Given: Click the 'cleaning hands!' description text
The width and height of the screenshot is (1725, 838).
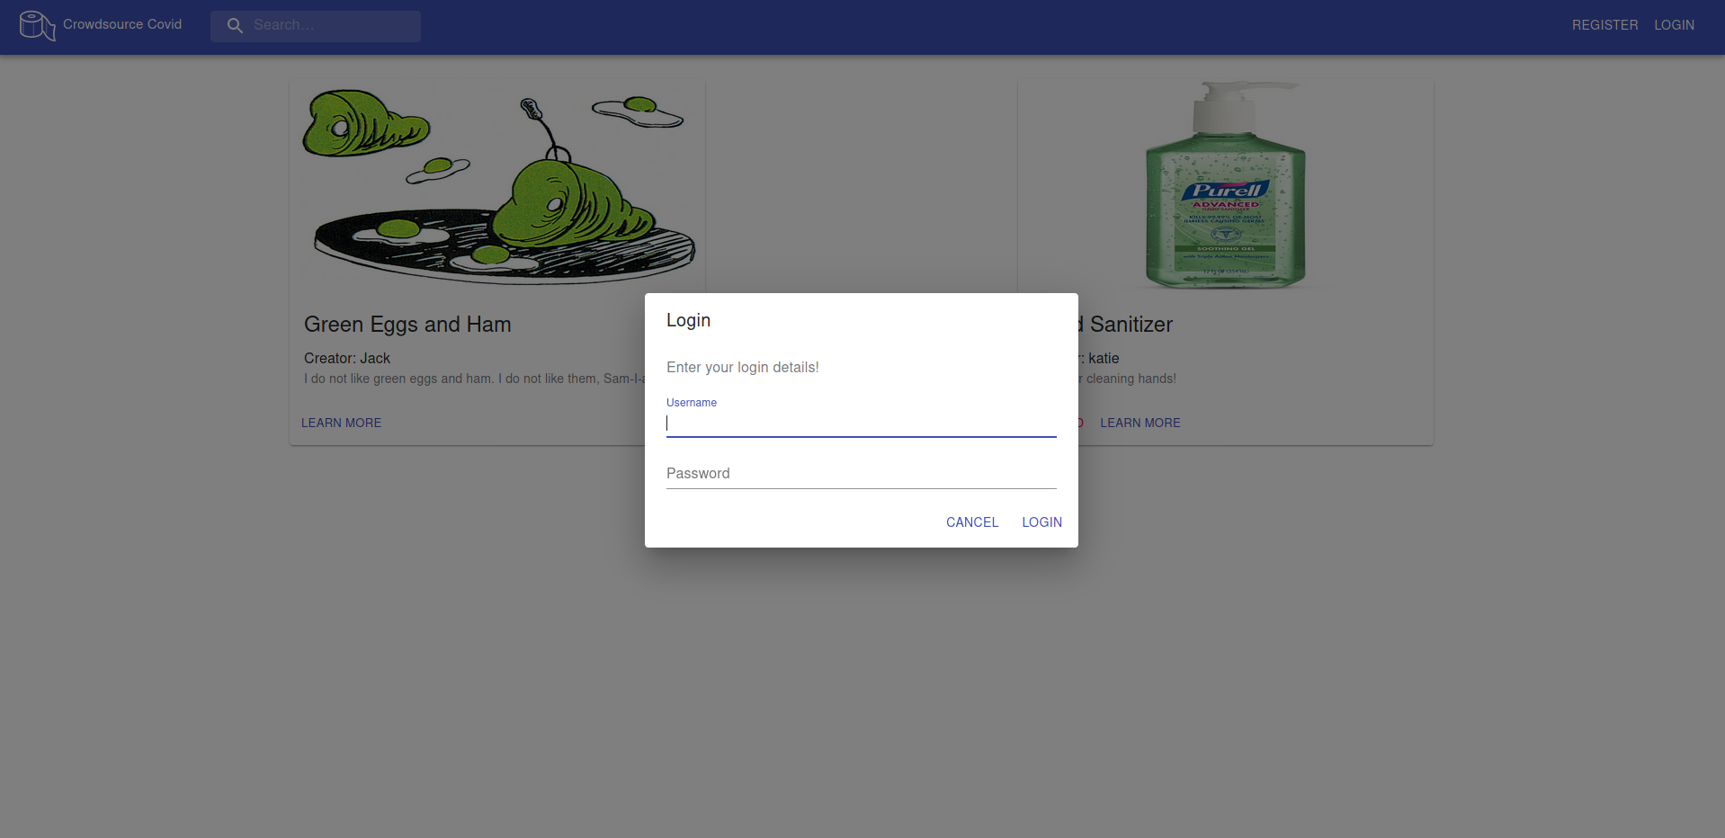Looking at the screenshot, I should pyautogui.click(x=1128, y=379).
